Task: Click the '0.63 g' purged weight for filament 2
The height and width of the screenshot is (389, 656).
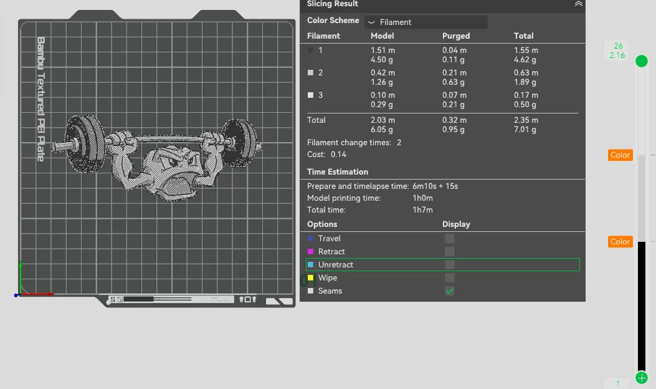Action: [454, 82]
